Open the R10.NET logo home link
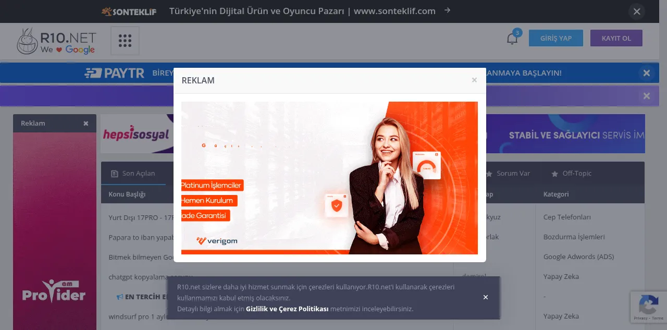This screenshot has width=667, height=330. [x=56, y=41]
